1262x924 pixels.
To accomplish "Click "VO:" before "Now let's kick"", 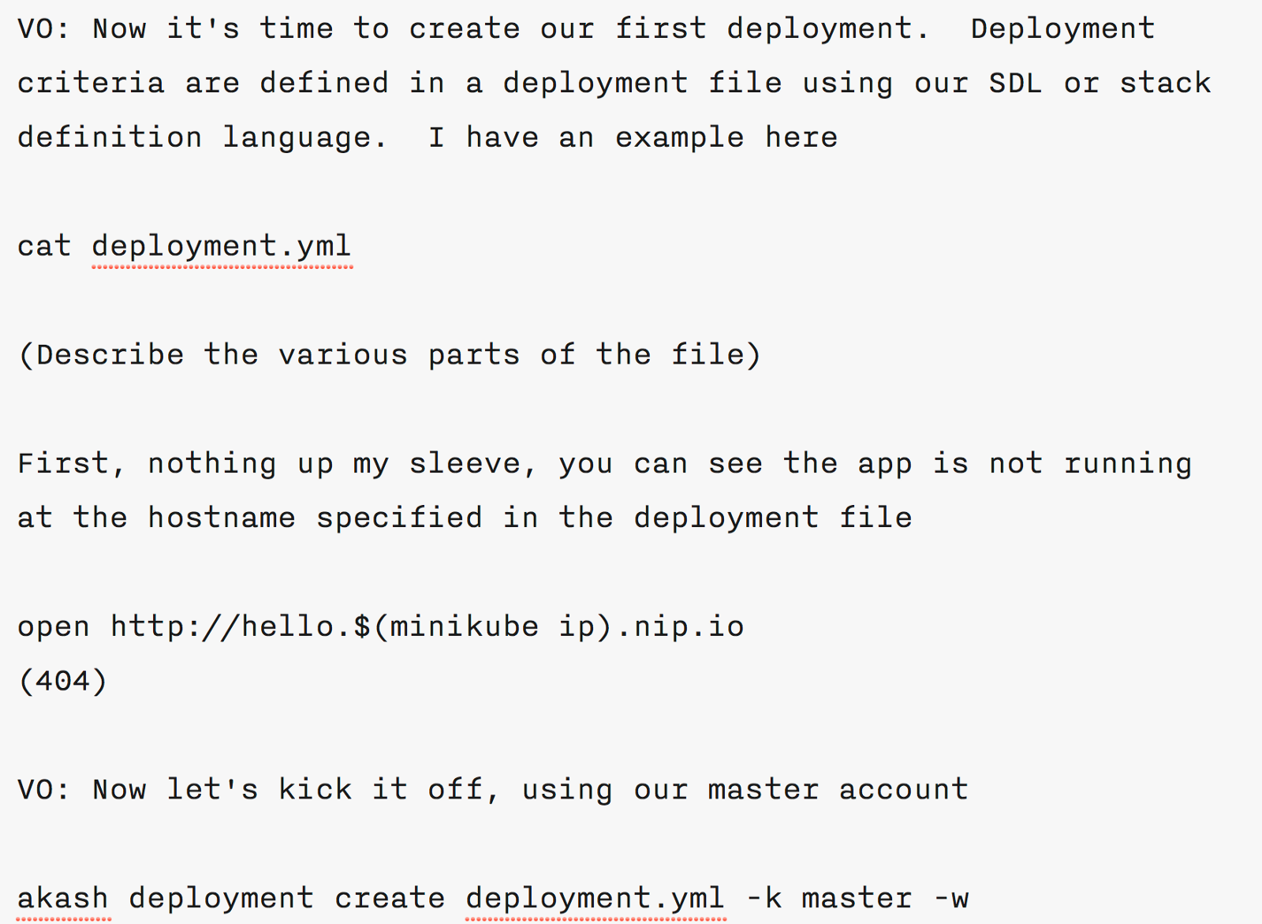I will pos(43,790).
